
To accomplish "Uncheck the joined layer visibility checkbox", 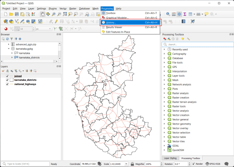I will point(7,76).
